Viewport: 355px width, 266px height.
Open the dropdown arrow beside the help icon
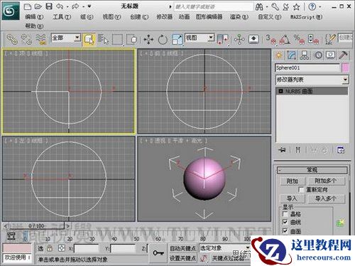click(319, 7)
